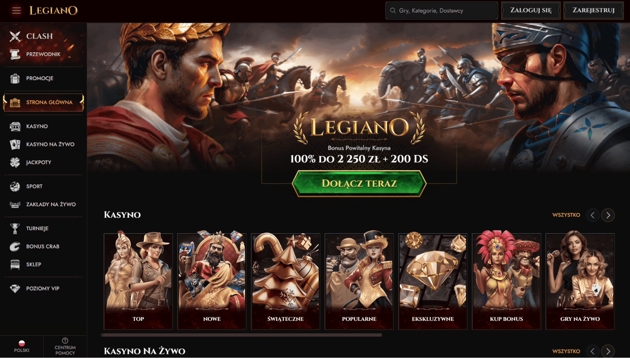Click the Sport soccer ball icon

15,186
